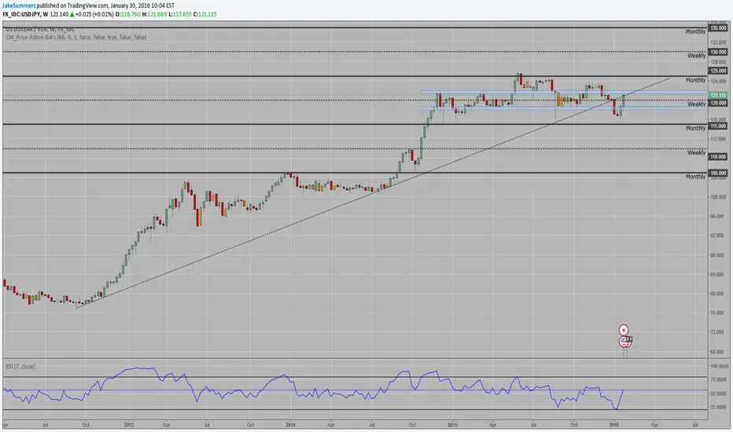Click the close value C:121.115
Viewport: 733px width, 432px height.
(x=205, y=14)
